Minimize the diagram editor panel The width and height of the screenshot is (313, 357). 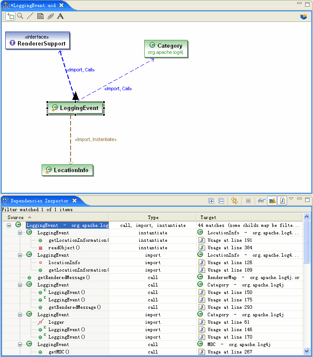point(299,3)
